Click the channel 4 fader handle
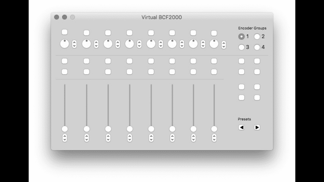324x182 pixels. click(130, 129)
